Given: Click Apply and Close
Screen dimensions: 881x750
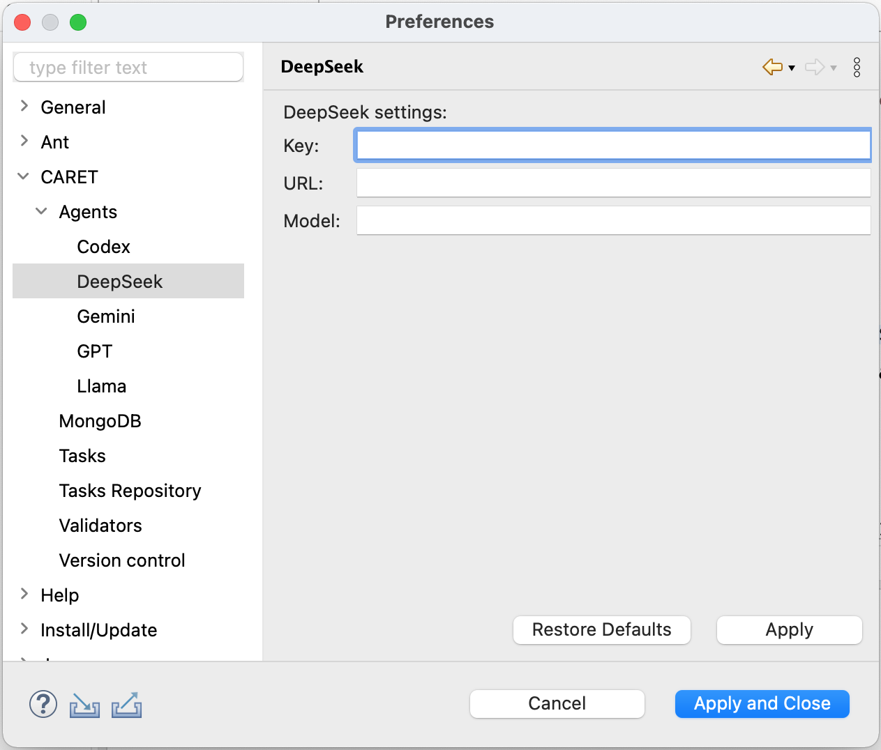Looking at the screenshot, I should 762,704.
